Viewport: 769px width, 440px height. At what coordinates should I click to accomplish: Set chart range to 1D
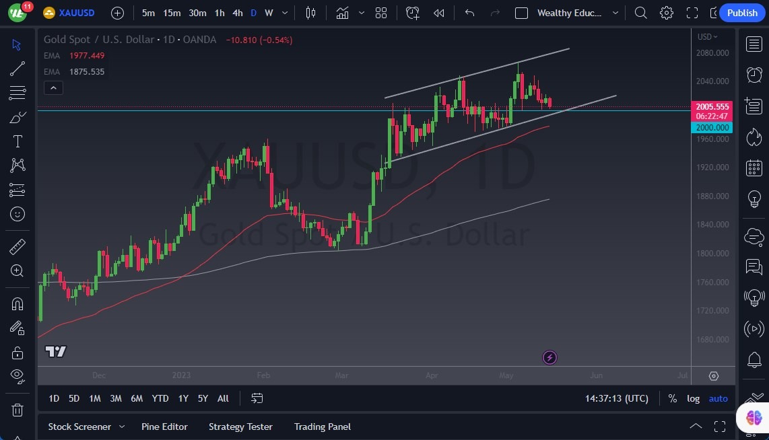(x=54, y=398)
